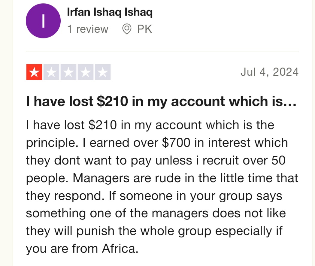Click the location pin icon beside PK

click(x=127, y=29)
